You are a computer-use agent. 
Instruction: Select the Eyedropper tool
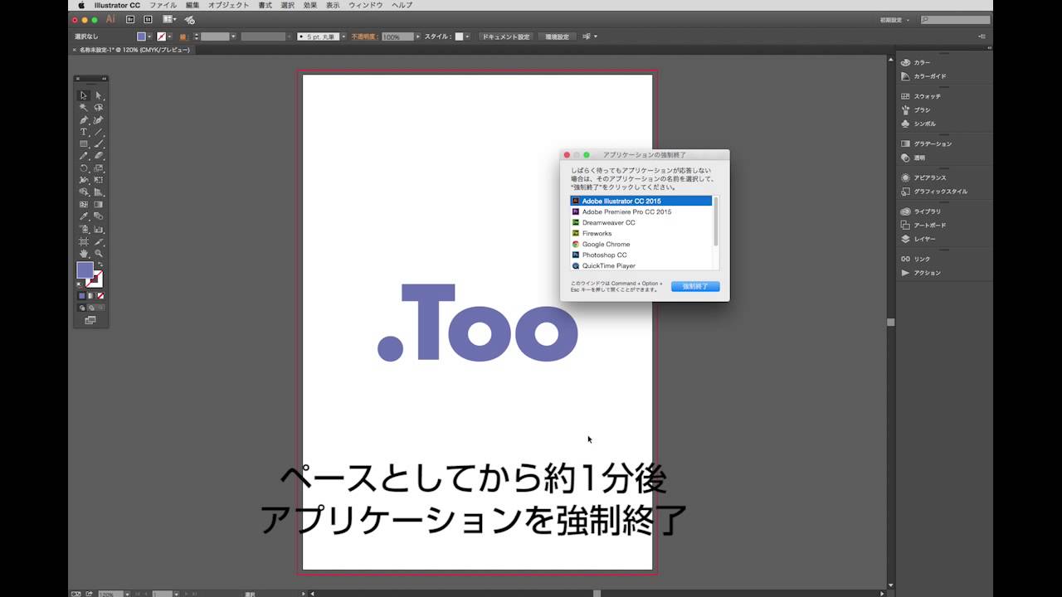pos(84,217)
